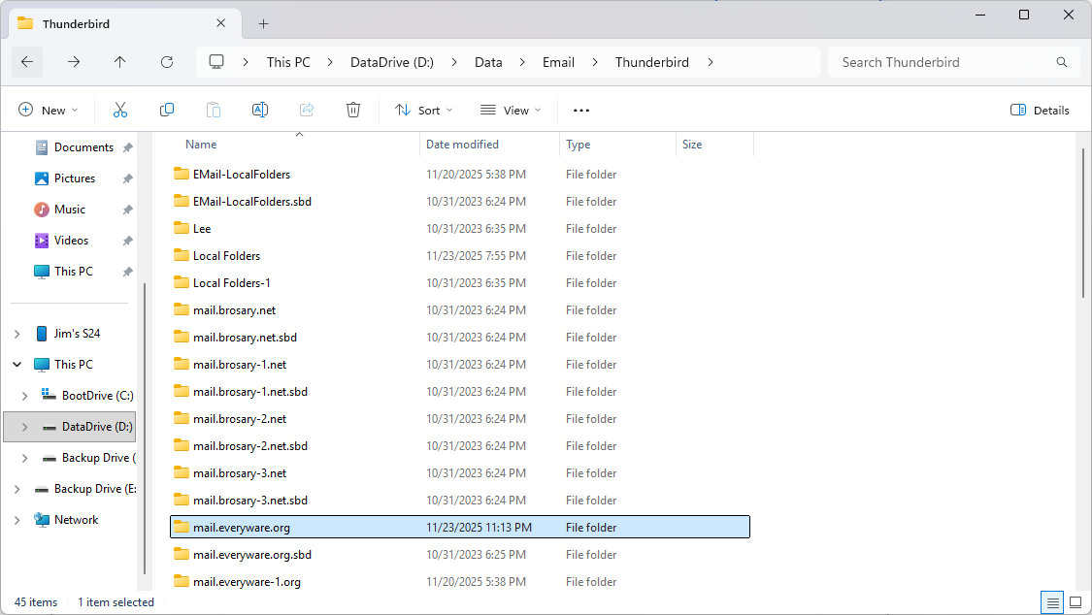
Task: Click the Copy icon in toolbar
Action: pos(167,111)
